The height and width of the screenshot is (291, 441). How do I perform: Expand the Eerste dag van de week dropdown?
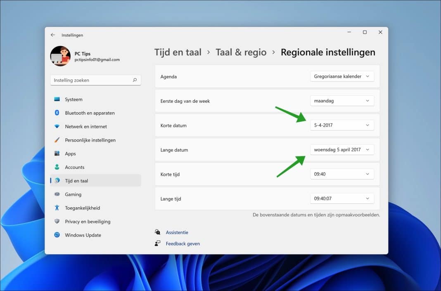point(342,100)
